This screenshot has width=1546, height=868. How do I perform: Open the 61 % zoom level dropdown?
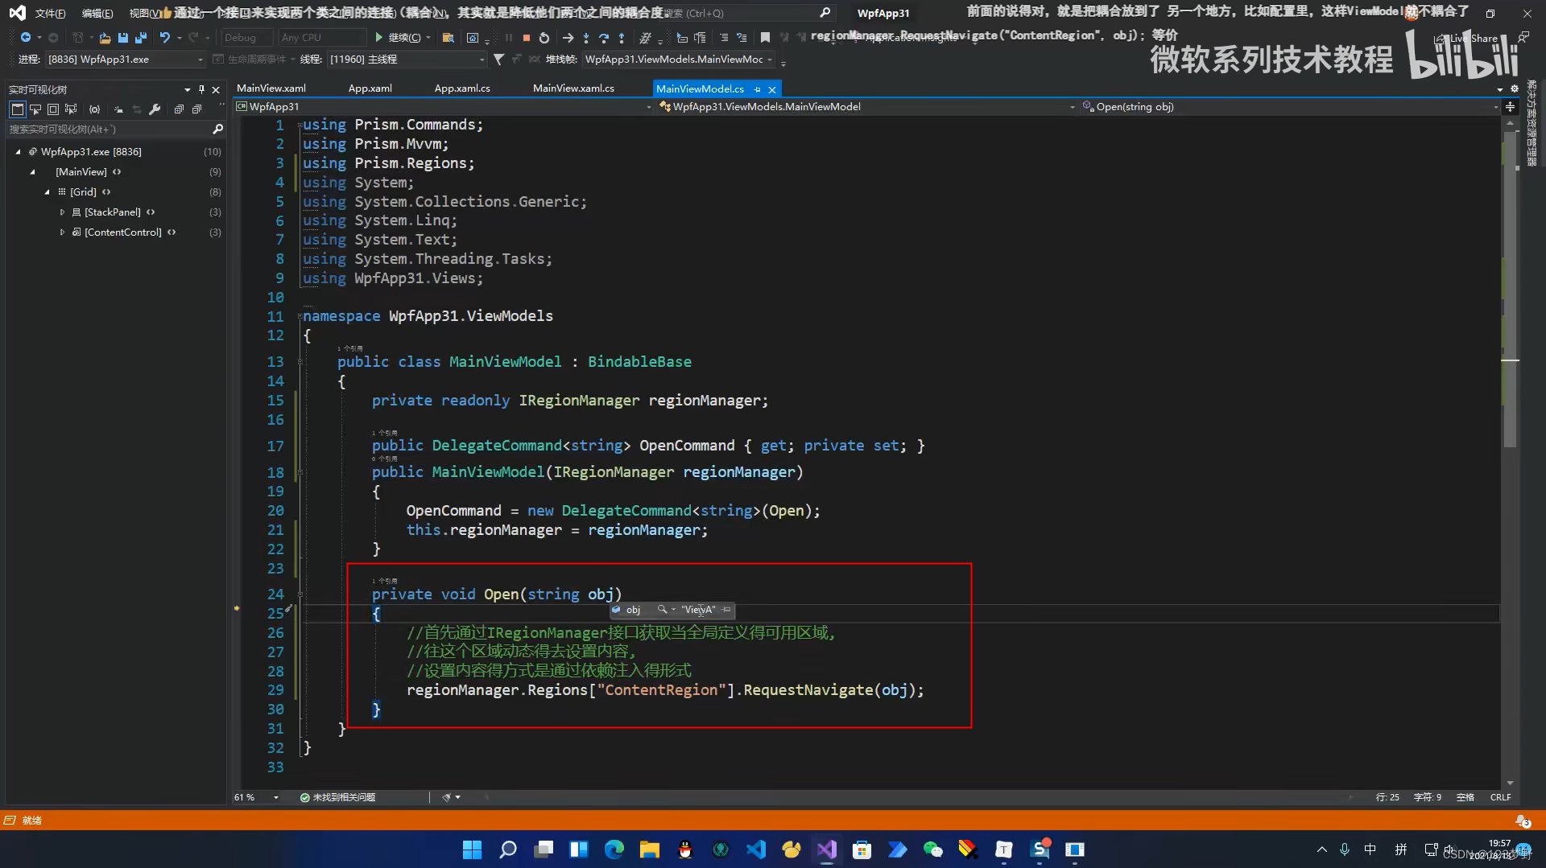276,797
